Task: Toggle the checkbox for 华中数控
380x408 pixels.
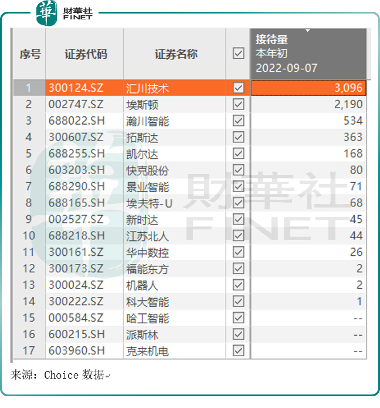Action: click(238, 252)
